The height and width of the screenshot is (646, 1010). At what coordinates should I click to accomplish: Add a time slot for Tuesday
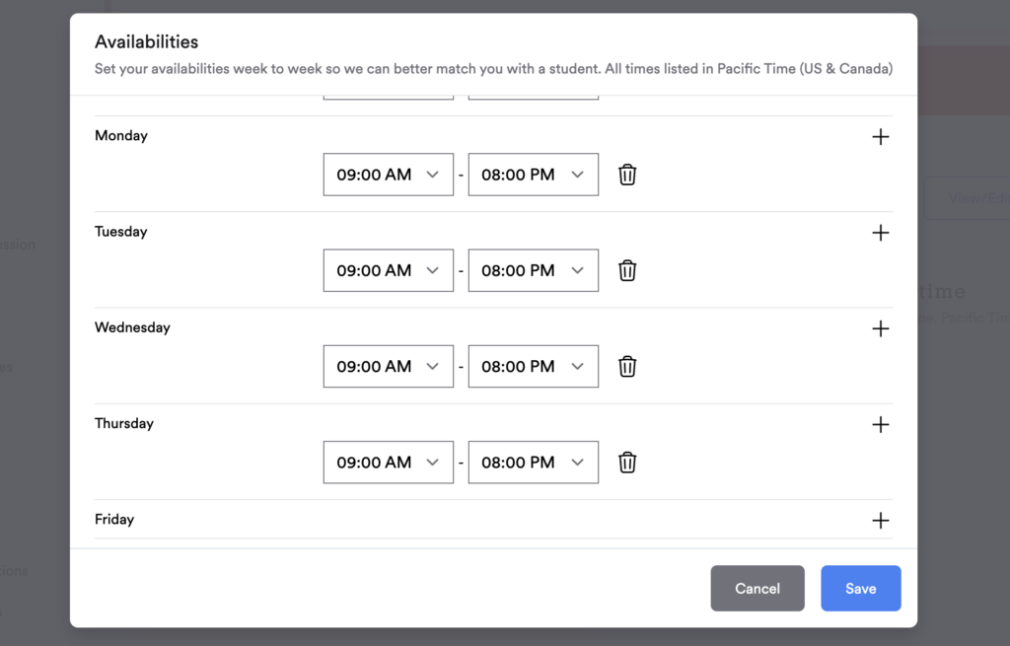click(x=881, y=233)
